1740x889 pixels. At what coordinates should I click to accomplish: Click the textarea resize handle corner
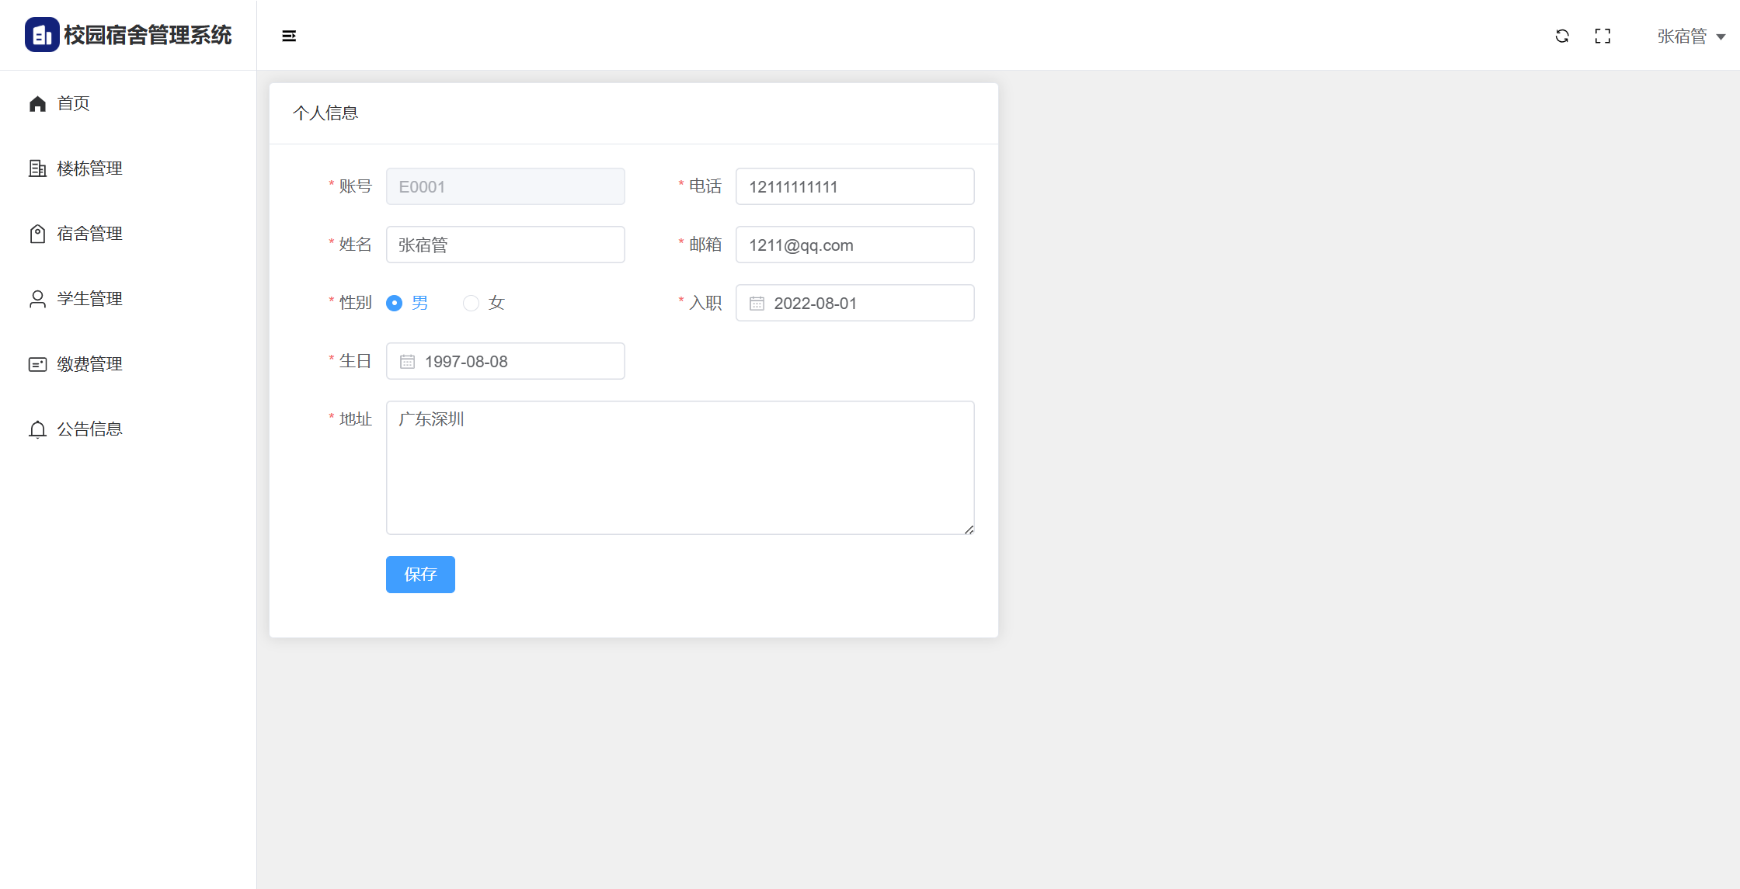pyautogui.click(x=969, y=530)
